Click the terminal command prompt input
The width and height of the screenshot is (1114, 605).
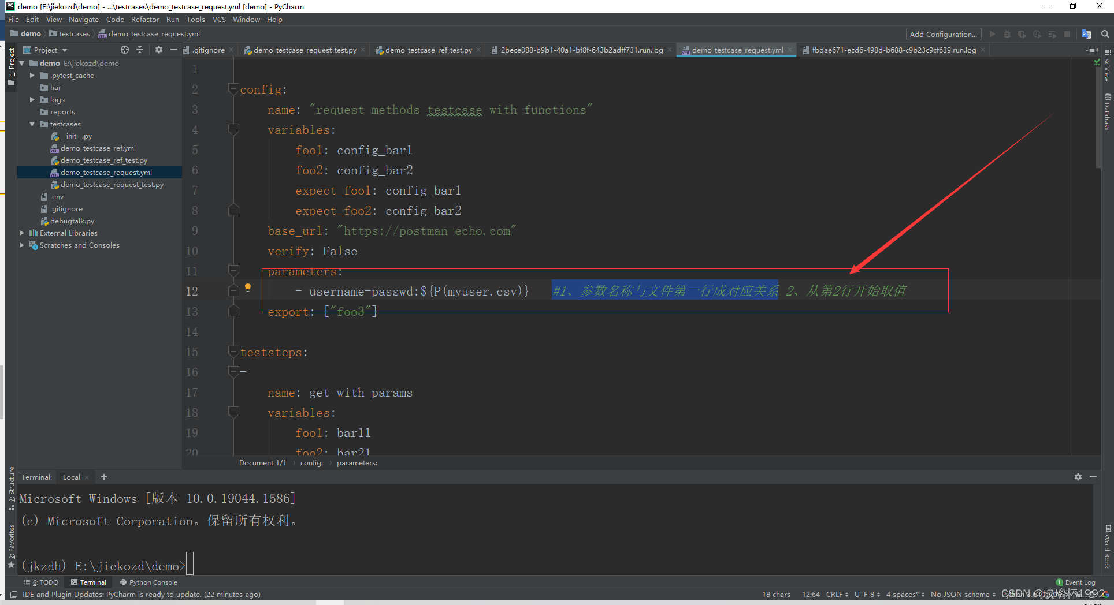pos(190,564)
